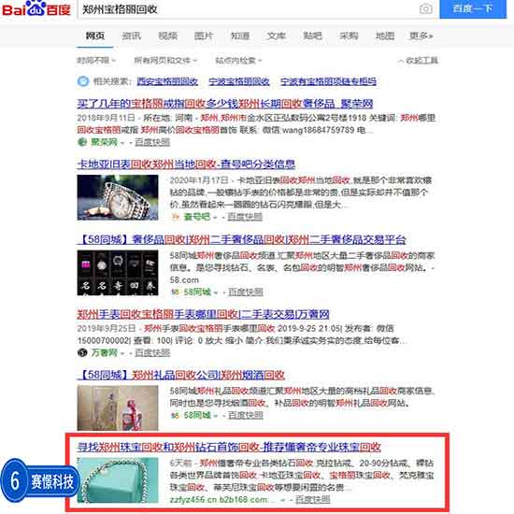The image size is (514, 514).
Task: Open result 郑州手表回收宝格丽手表哪里回收
Action: [203, 314]
